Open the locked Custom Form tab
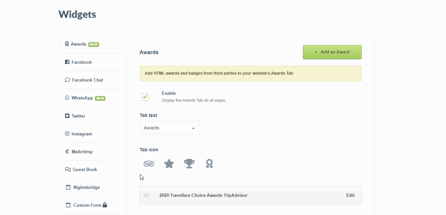Viewport: 446px width, 215px height. click(x=87, y=205)
